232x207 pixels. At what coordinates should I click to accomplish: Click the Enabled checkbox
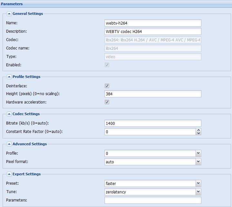107,65
